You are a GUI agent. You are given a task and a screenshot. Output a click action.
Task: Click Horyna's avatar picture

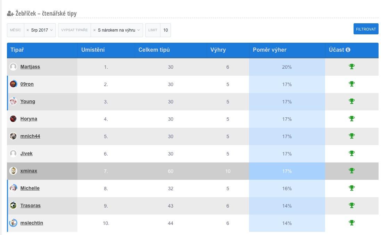(x=13, y=119)
